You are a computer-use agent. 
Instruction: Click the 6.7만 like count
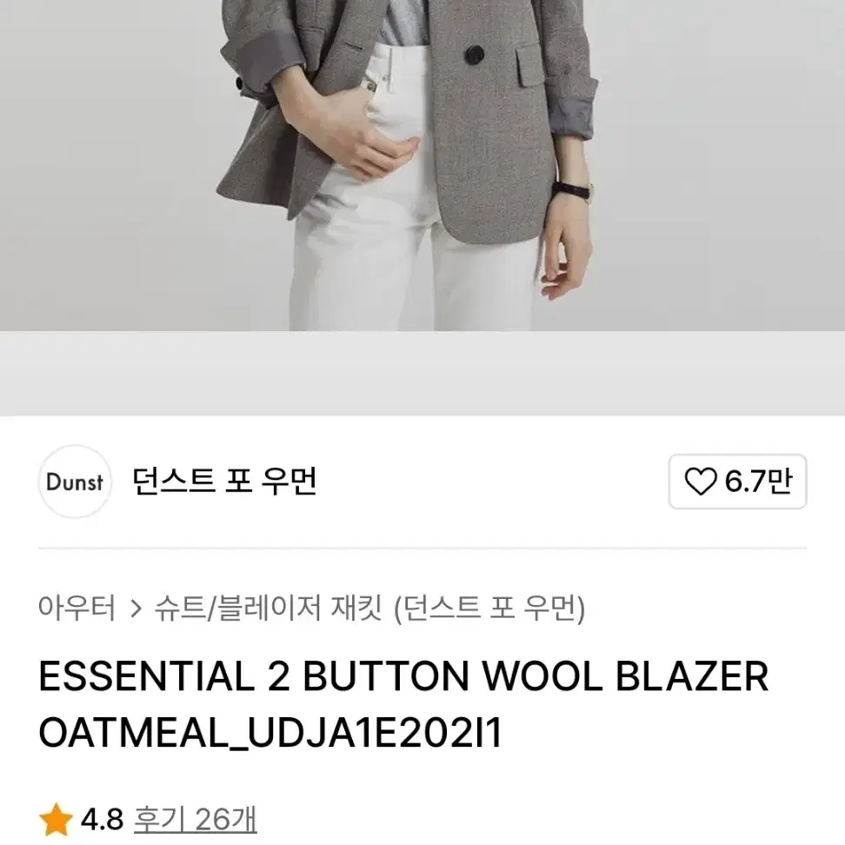click(x=758, y=482)
